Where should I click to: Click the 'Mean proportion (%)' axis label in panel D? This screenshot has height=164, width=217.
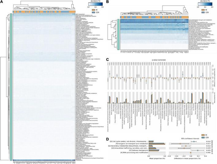(x=157, y=158)
